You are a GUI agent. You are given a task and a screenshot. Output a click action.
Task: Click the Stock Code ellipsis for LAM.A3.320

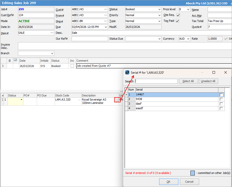(80, 100)
